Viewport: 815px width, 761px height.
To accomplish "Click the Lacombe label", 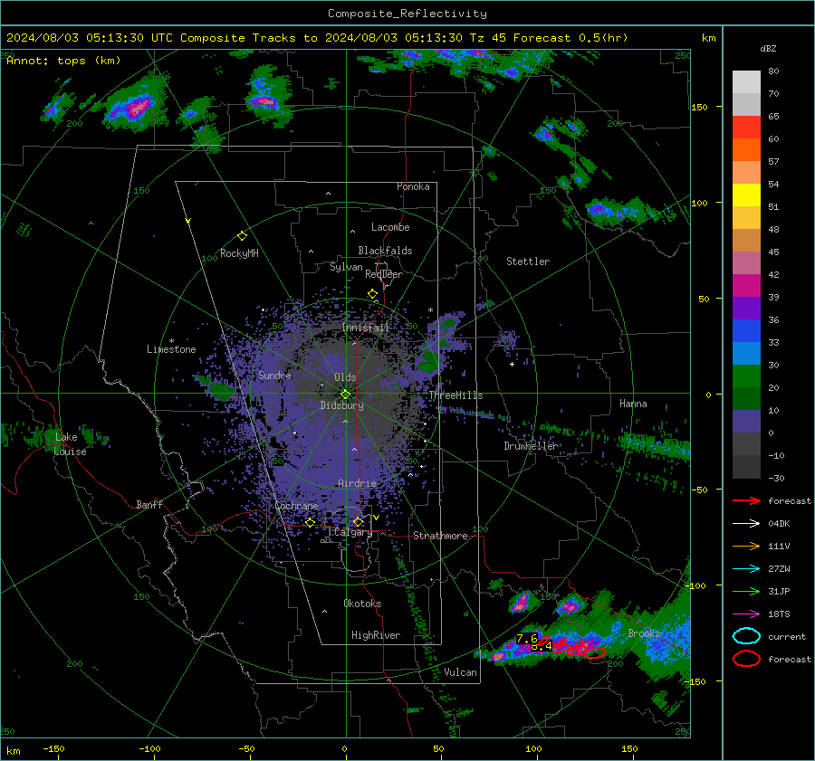I will click(390, 227).
